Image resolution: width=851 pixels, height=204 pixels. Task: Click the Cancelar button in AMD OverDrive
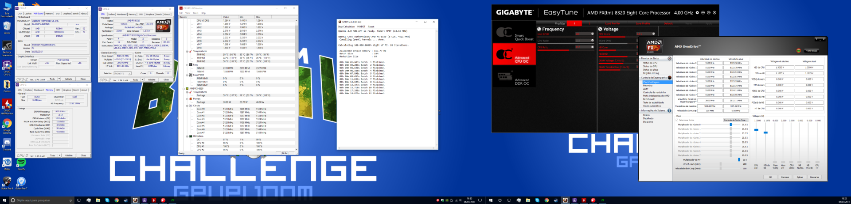point(785,177)
